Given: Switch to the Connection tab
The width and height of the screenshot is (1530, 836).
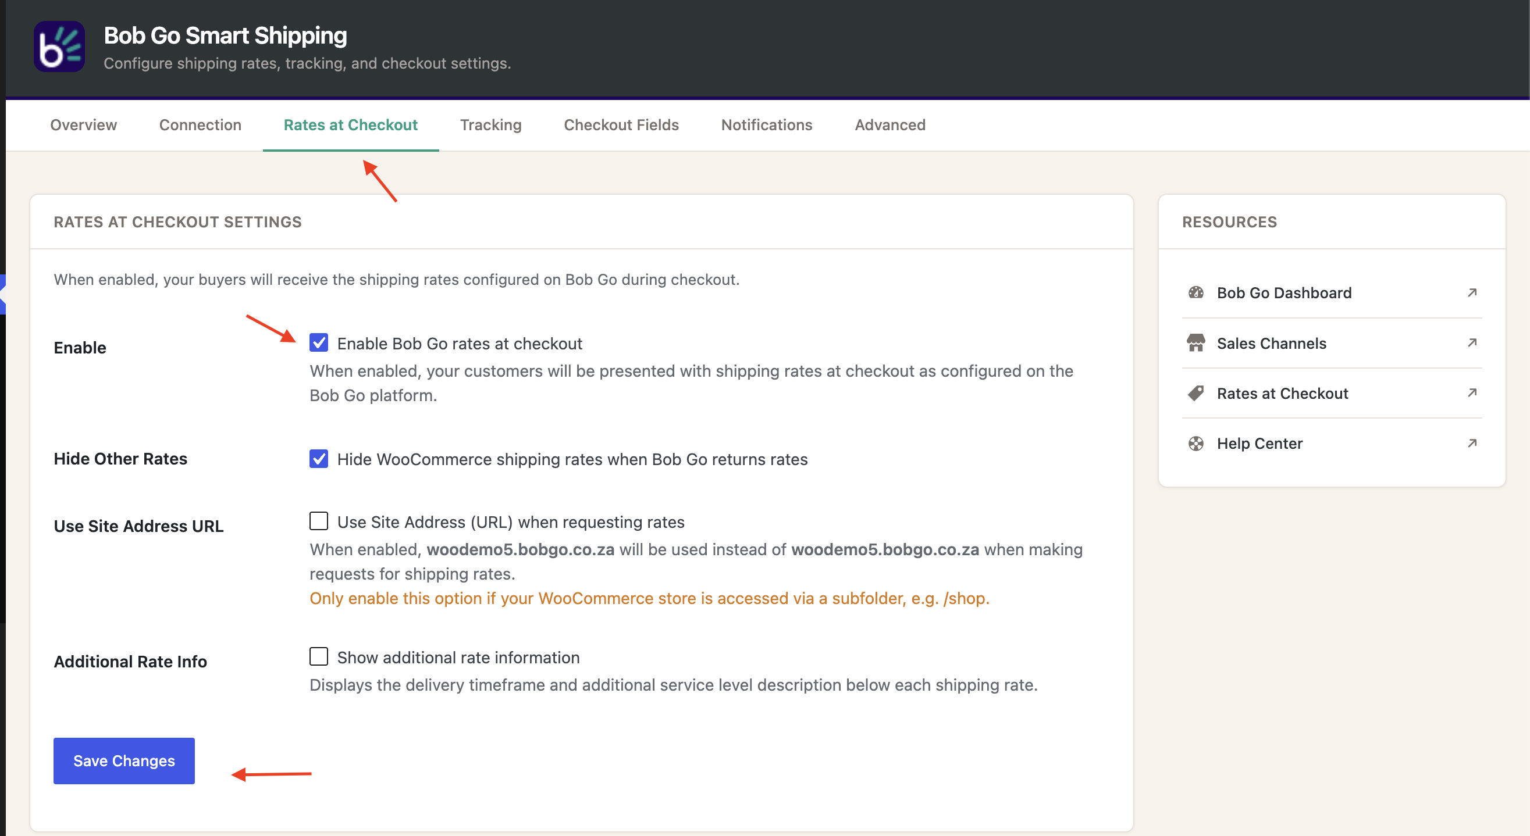Looking at the screenshot, I should (x=200, y=124).
